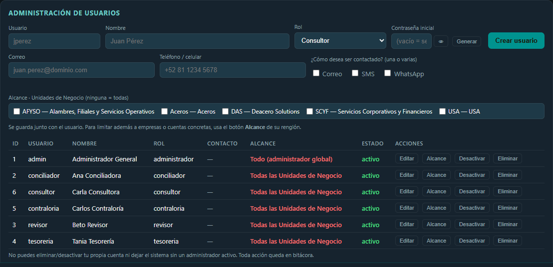Deactivate the conciliador user
The width and height of the screenshot is (553, 267).
pos(472,175)
